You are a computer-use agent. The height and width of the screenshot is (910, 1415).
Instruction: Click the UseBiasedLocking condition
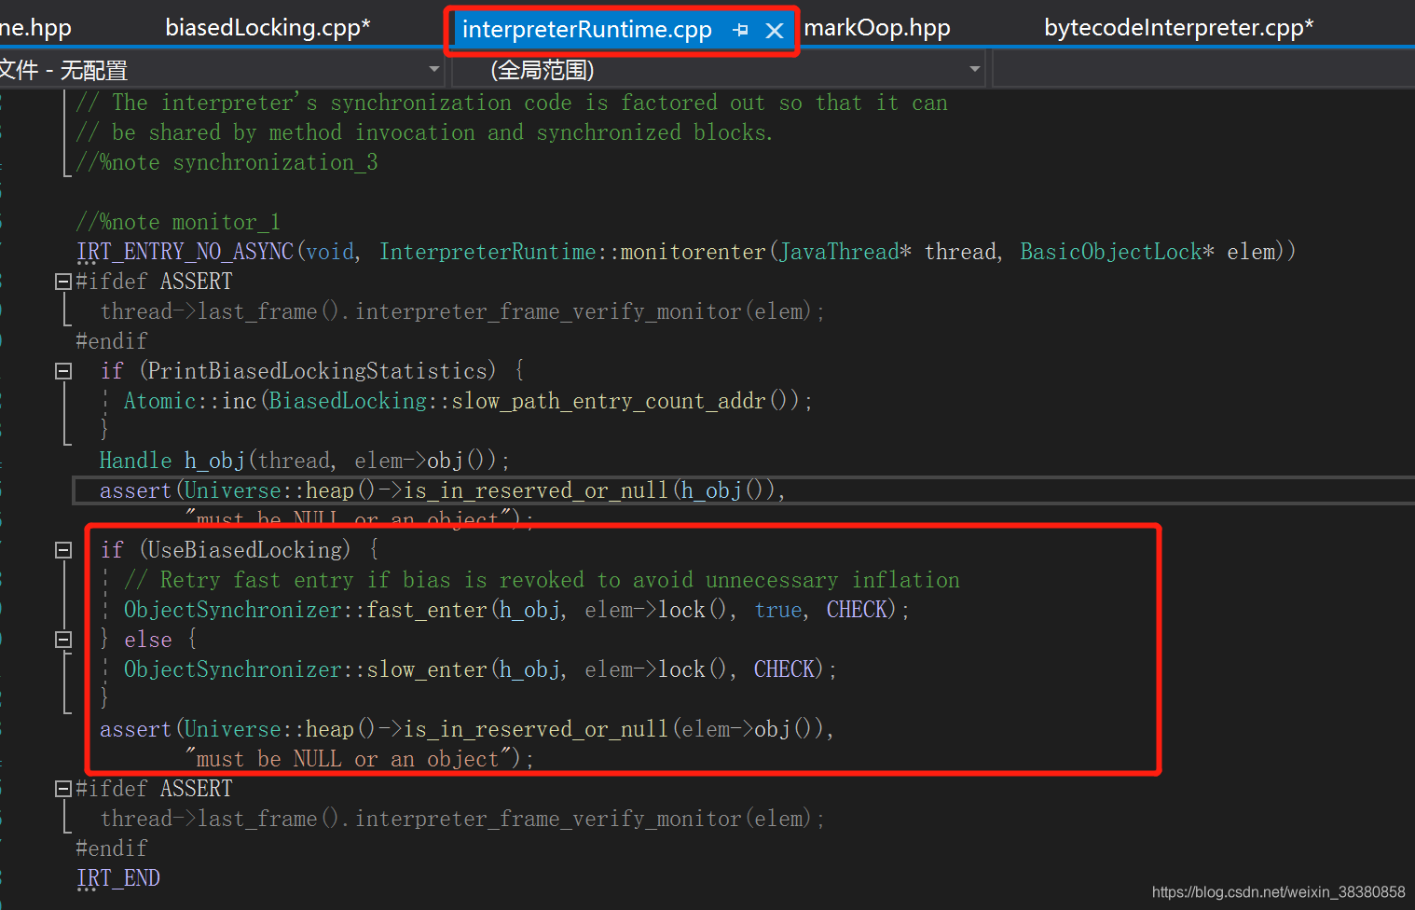point(245,550)
